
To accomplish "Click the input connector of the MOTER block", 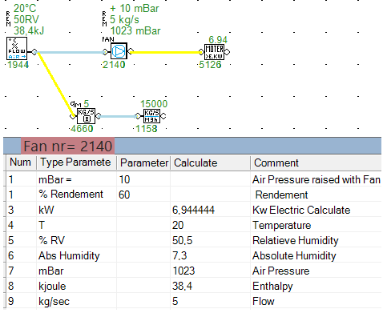I will point(201,52).
